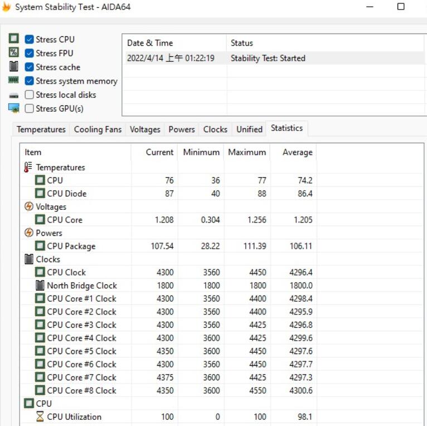Click the Voltages lightning icon

point(29,206)
